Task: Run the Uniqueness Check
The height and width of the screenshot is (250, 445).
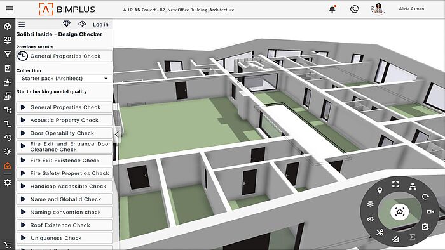Action: point(64,238)
